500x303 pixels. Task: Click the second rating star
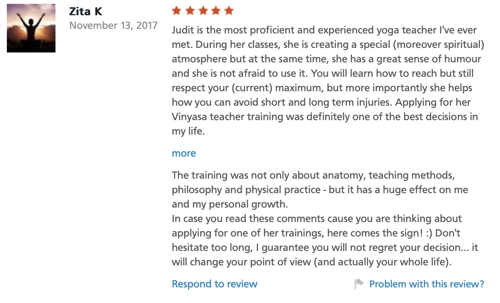click(189, 11)
